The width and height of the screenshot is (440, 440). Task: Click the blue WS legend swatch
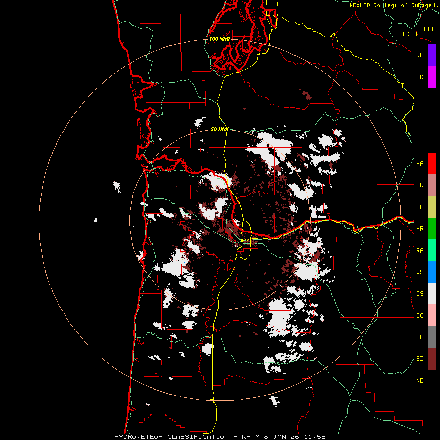point(432,272)
